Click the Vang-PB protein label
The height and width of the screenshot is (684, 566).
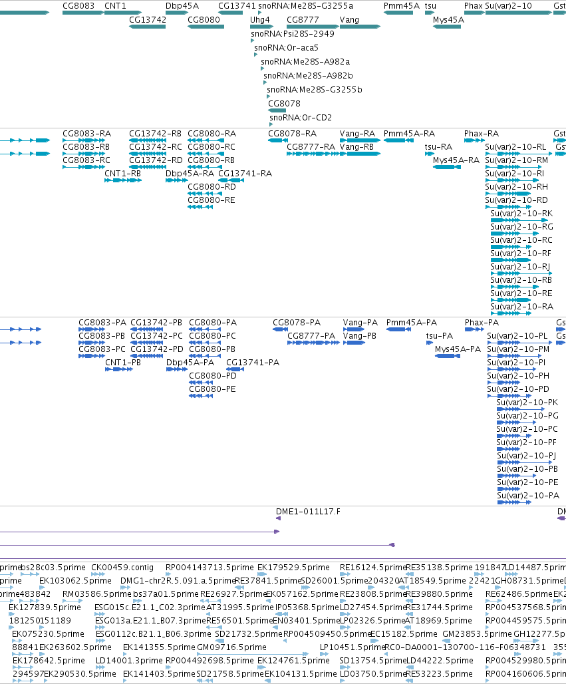(359, 336)
